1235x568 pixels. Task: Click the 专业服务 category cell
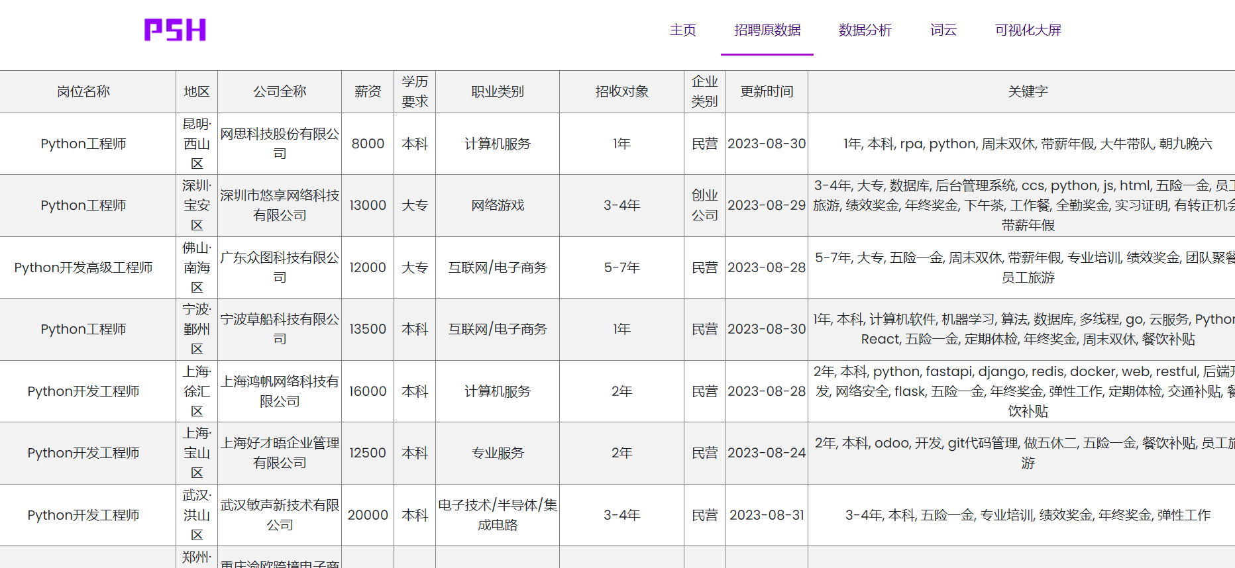498,453
